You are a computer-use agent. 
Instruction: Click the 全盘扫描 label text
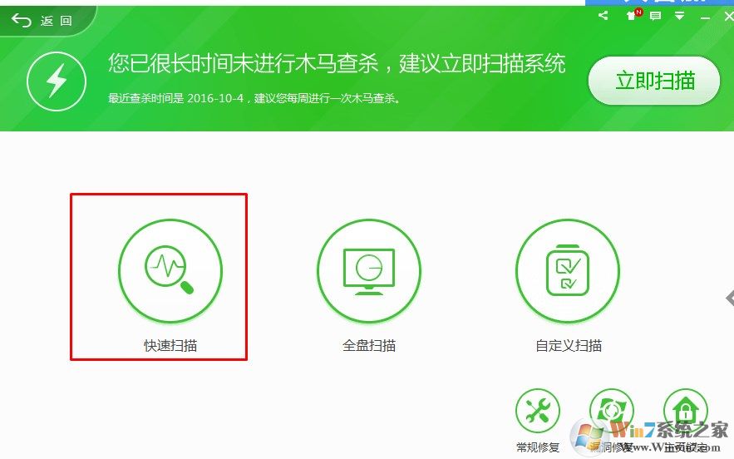[369, 346]
